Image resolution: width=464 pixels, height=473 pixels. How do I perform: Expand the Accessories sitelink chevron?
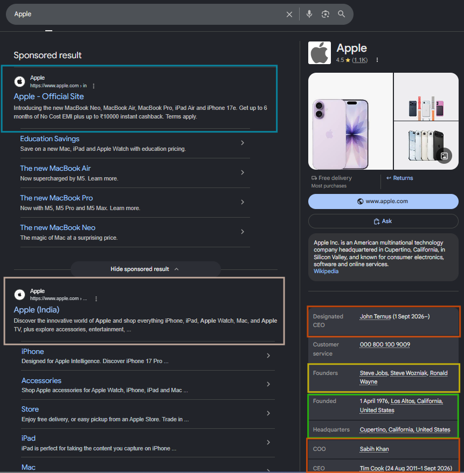(268, 384)
